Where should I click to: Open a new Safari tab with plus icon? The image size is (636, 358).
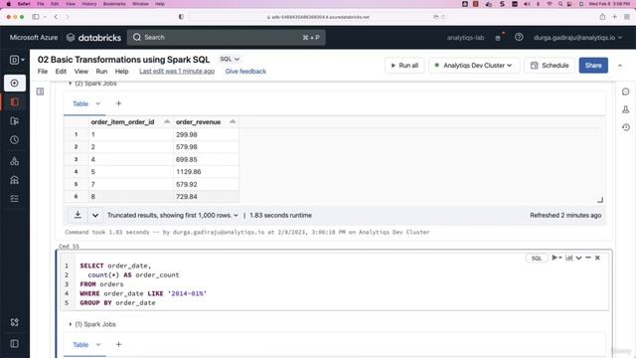pos(614,17)
